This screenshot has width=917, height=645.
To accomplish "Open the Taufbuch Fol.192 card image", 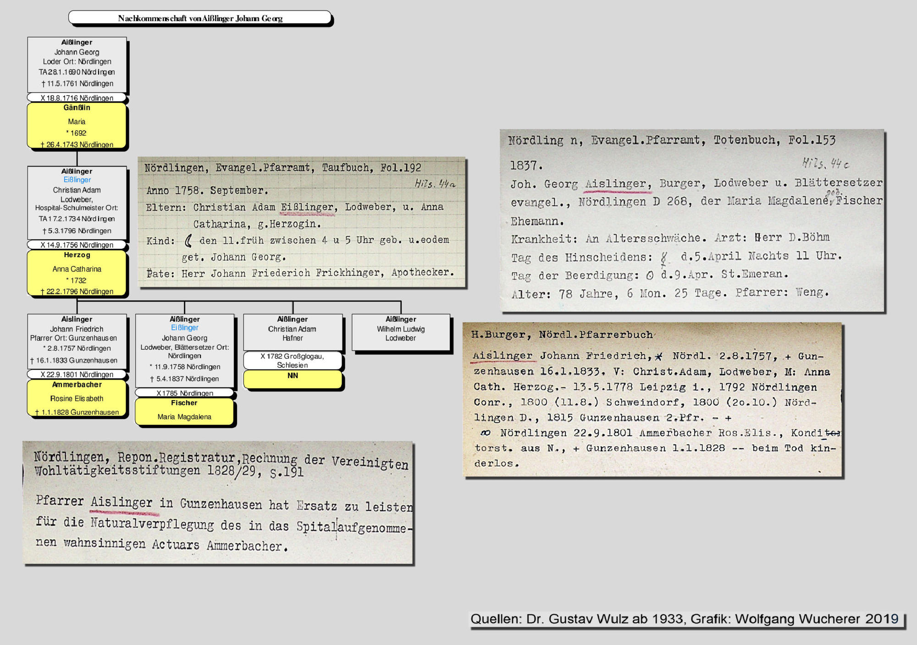I will tap(302, 222).
